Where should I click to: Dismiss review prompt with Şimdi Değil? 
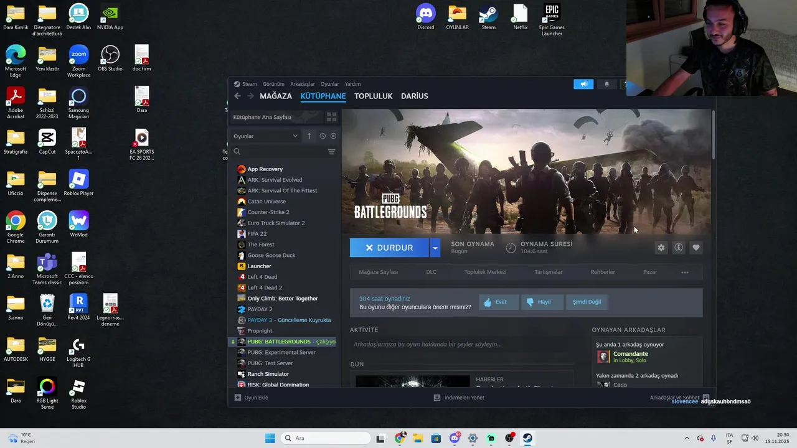tap(587, 302)
